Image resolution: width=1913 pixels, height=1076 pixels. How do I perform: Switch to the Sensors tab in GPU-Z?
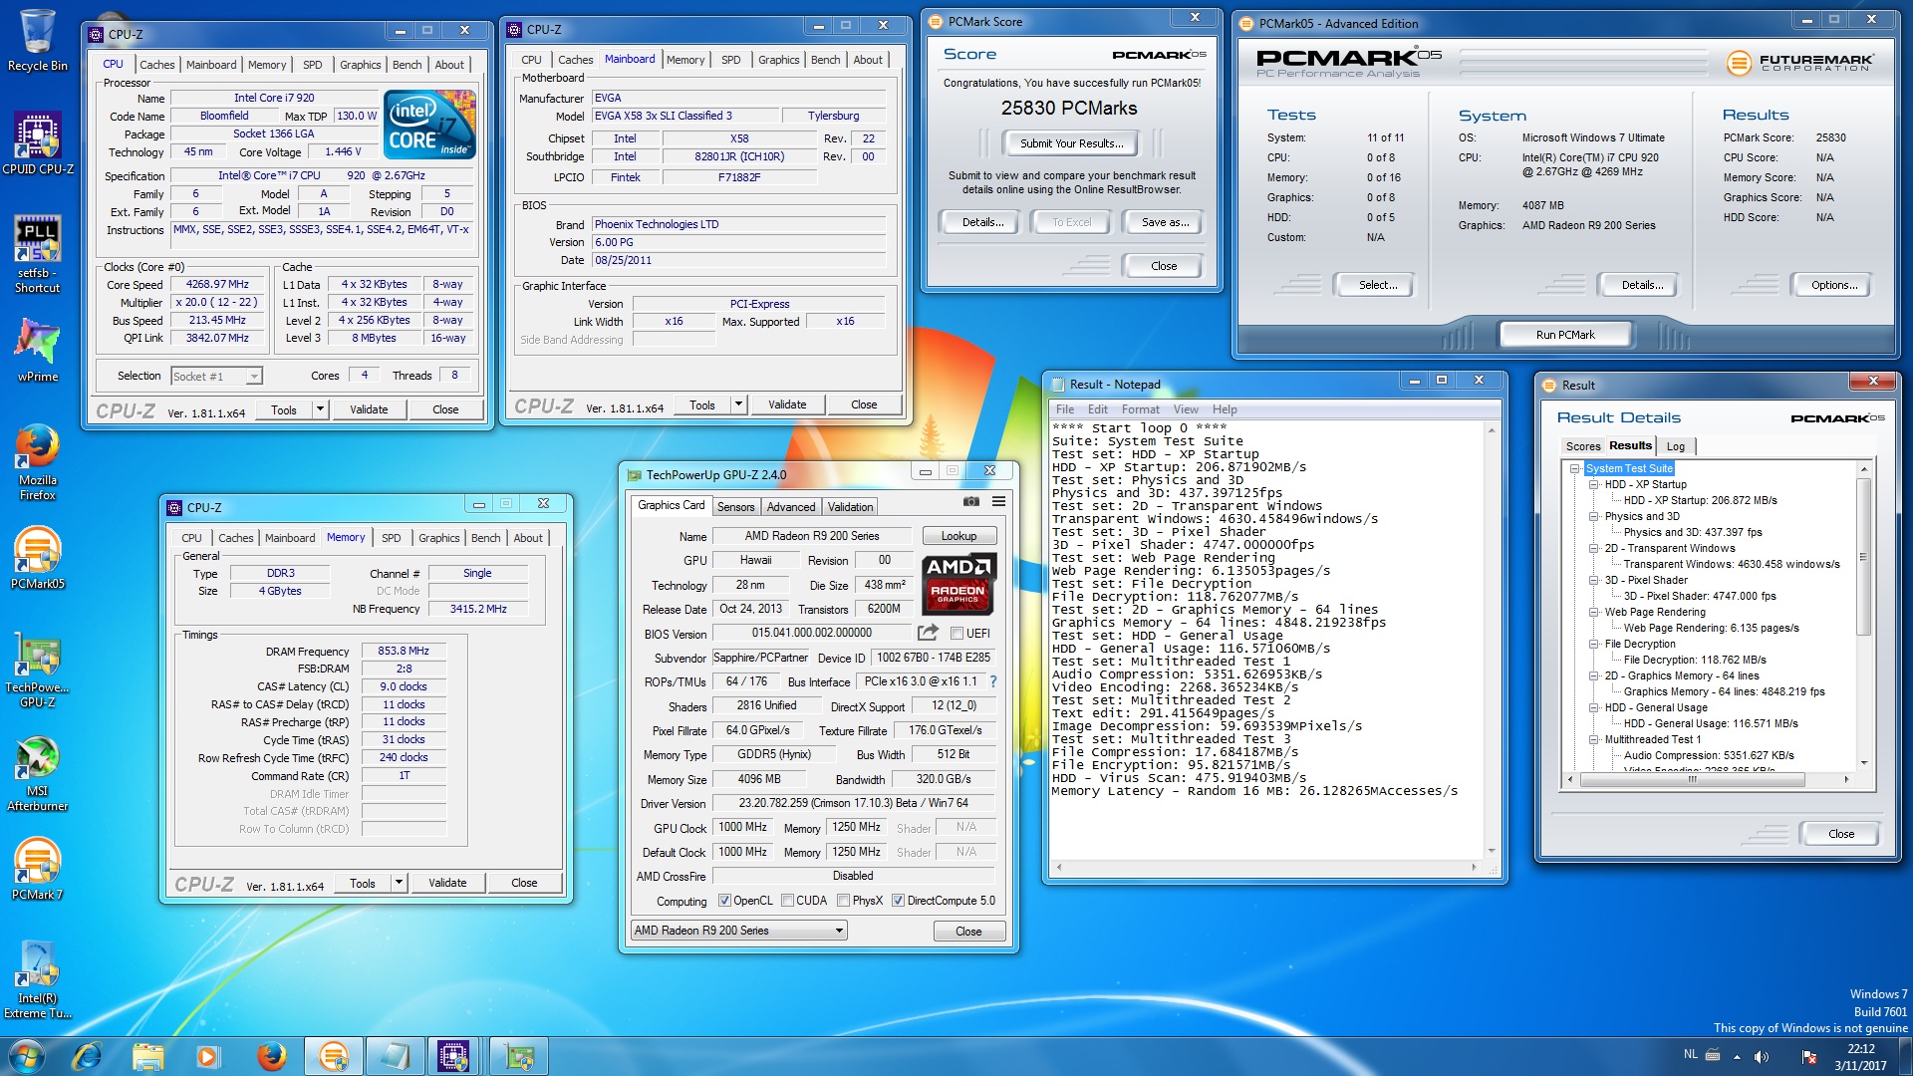coord(735,507)
